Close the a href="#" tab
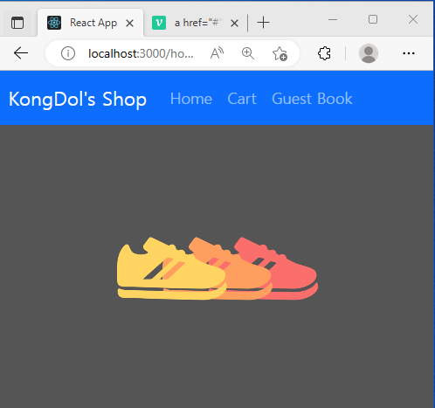Image resolution: width=435 pixels, height=408 pixels. point(234,23)
